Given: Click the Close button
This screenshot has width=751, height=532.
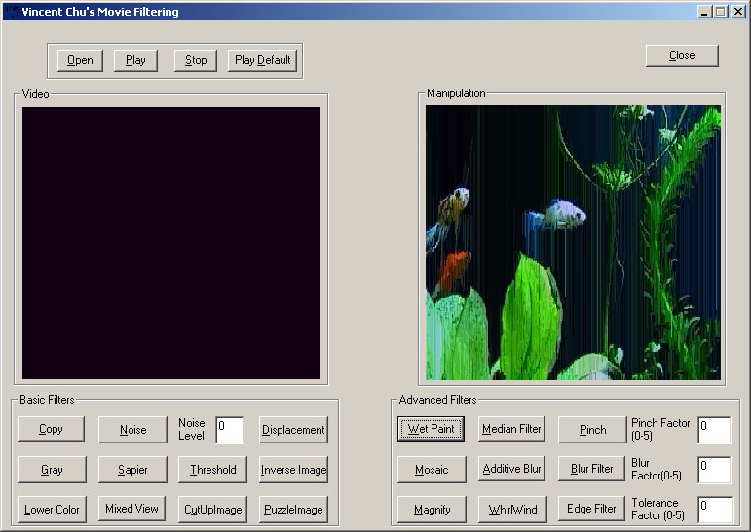Looking at the screenshot, I should pos(682,56).
